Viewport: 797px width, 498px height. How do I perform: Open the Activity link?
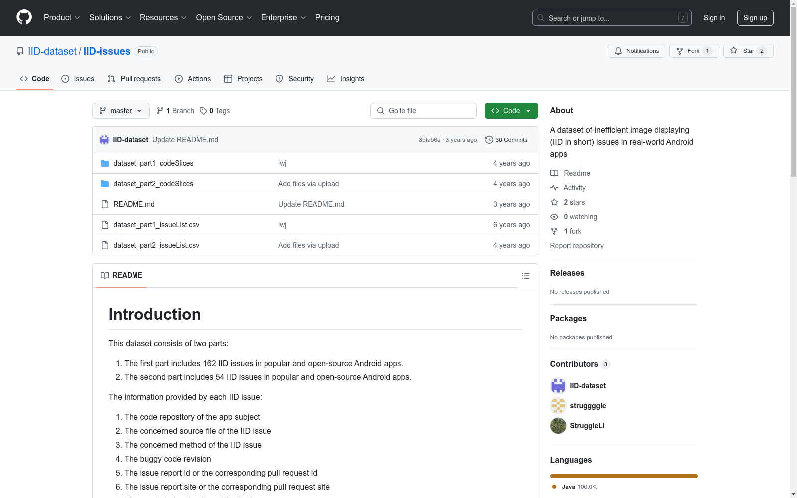[x=568, y=188]
